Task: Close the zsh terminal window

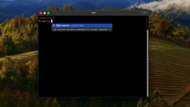Action: tap(41, 13)
